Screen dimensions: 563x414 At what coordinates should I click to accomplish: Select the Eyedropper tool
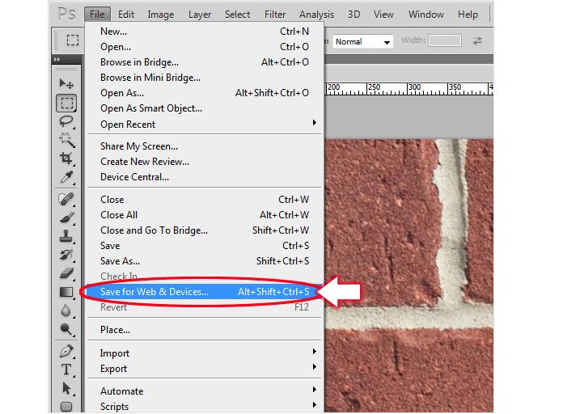coord(66,177)
